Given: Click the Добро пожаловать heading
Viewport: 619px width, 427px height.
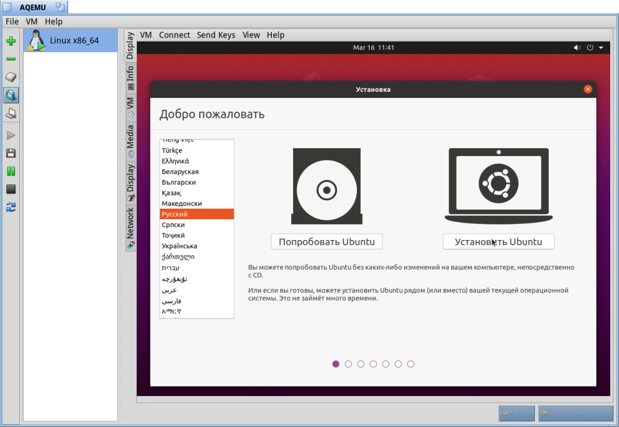Looking at the screenshot, I should 212,114.
